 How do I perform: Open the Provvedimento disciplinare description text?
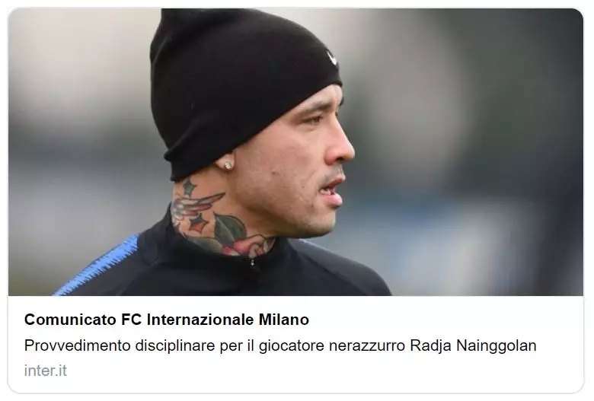click(x=280, y=345)
